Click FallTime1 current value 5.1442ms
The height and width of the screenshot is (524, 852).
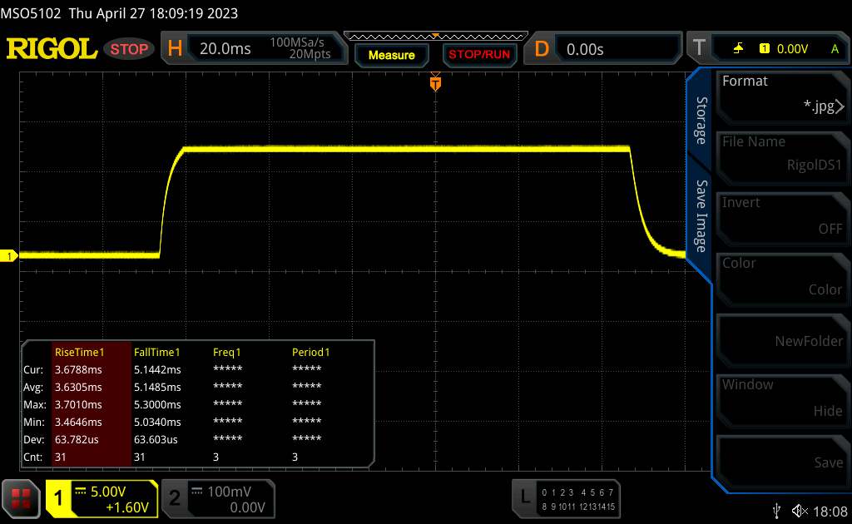pyautogui.click(x=157, y=369)
